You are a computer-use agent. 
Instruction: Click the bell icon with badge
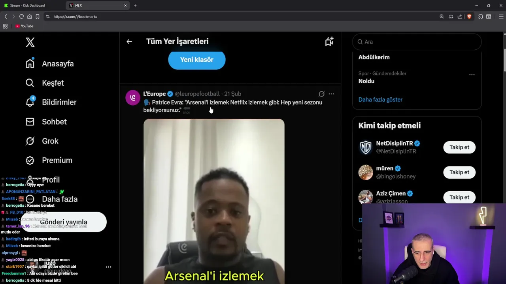(30, 102)
